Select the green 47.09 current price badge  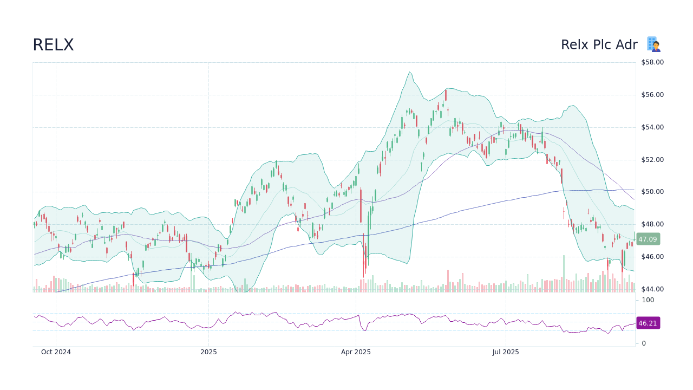647,239
